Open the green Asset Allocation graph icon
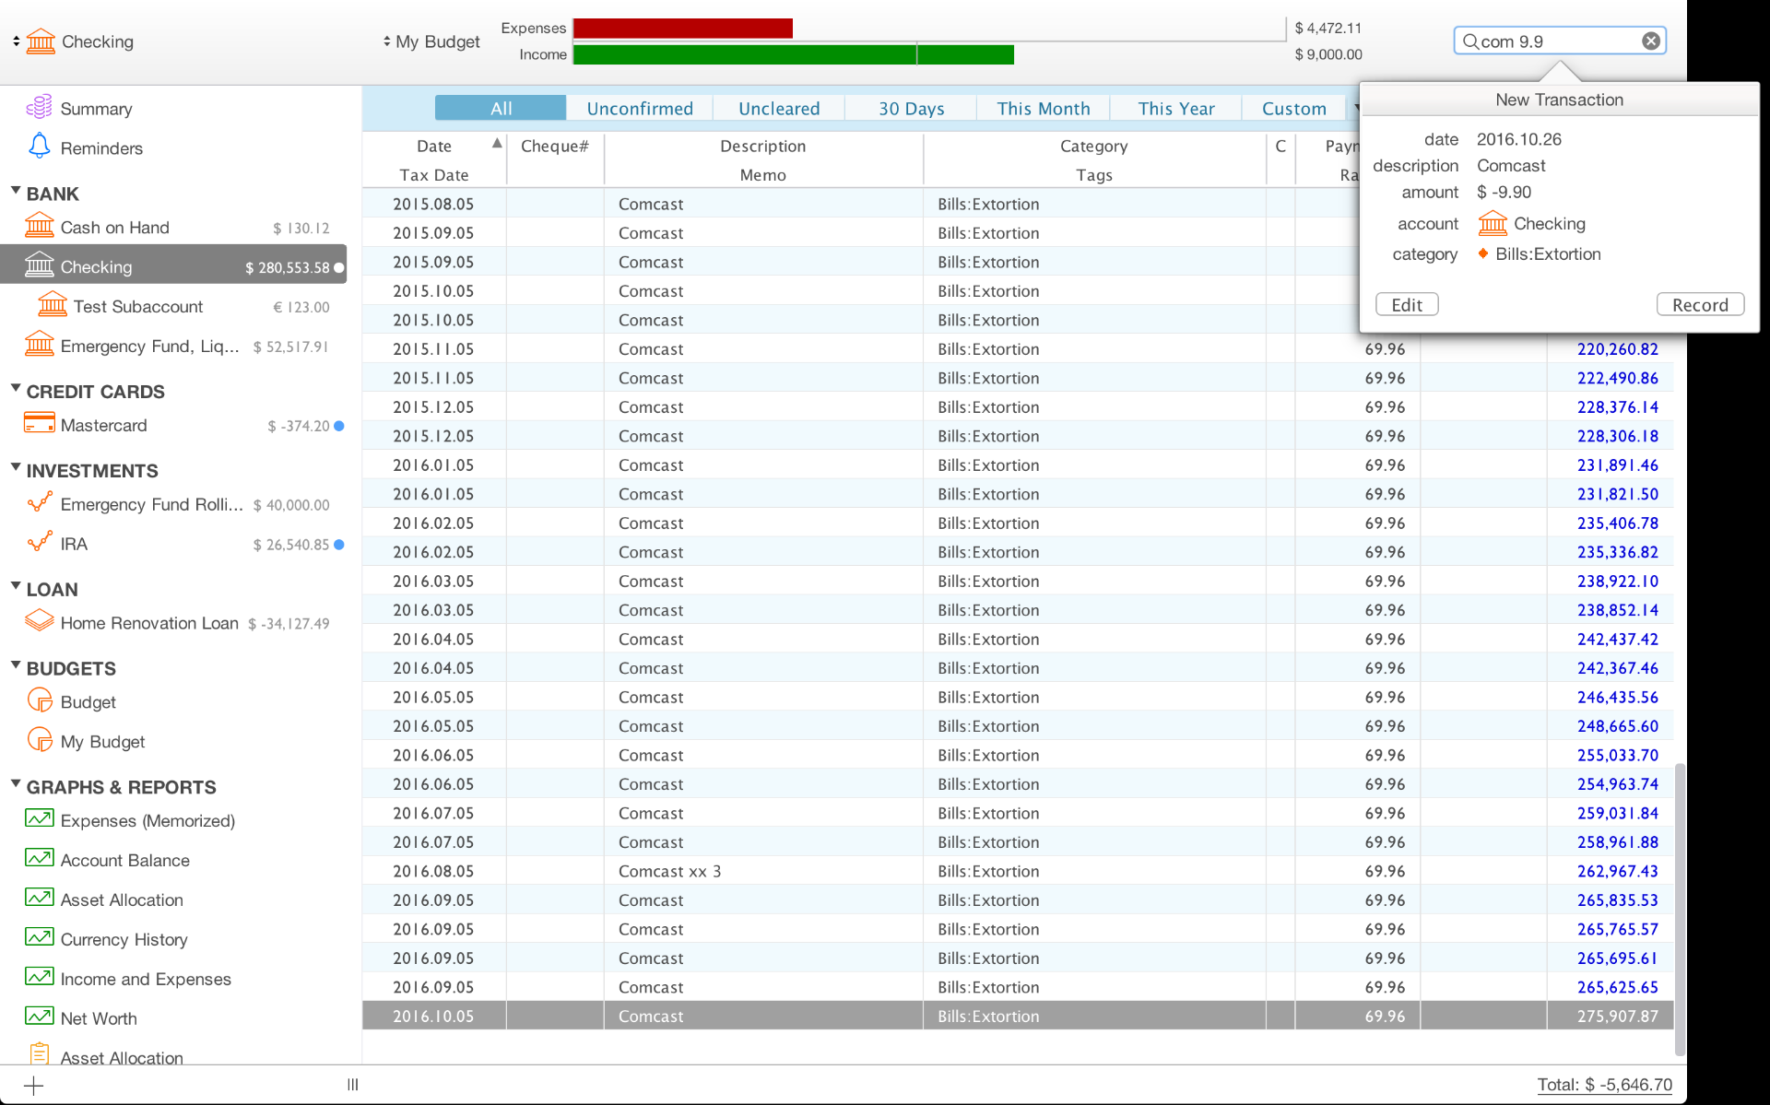 39,898
